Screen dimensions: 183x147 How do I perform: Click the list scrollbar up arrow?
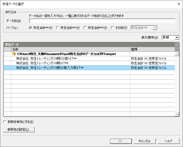coord(177,54)
